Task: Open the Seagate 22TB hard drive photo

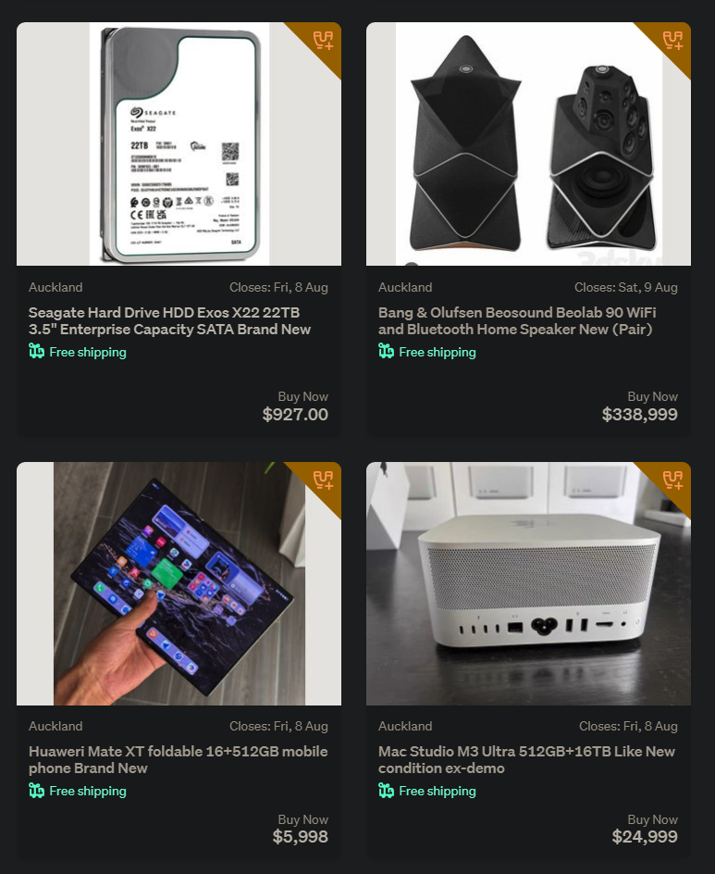Action: [x=179, y=144]
